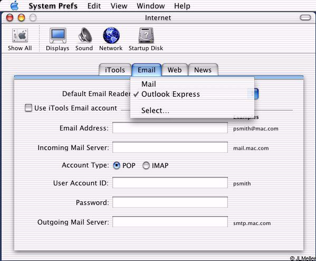Click the Email Address field
Viewport: 316px width, 261px height.
click(x=170, y=128)
